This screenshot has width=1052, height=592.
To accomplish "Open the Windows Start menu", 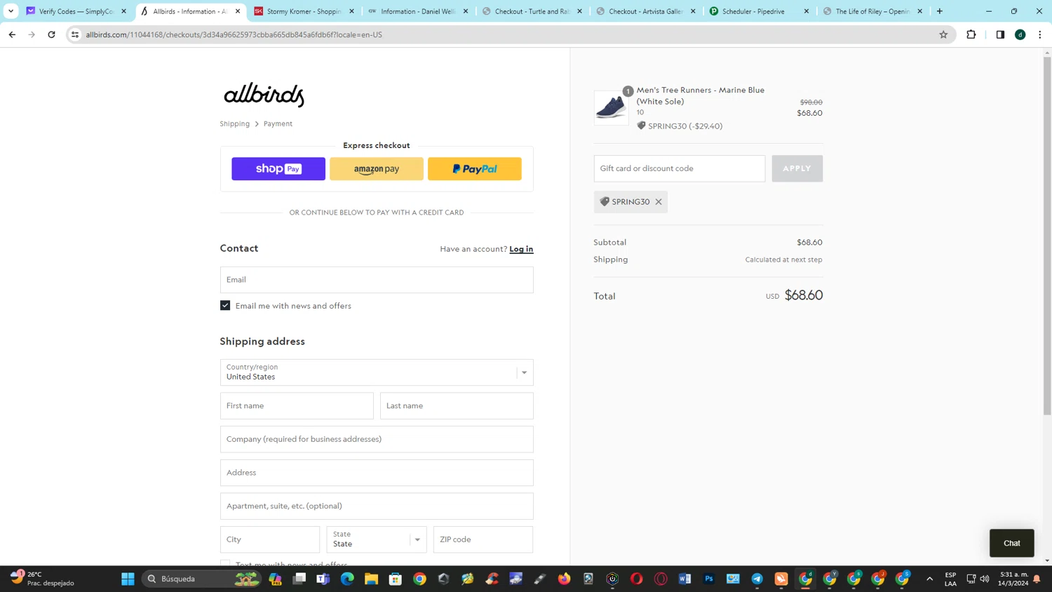I will [x=128, y=579].
